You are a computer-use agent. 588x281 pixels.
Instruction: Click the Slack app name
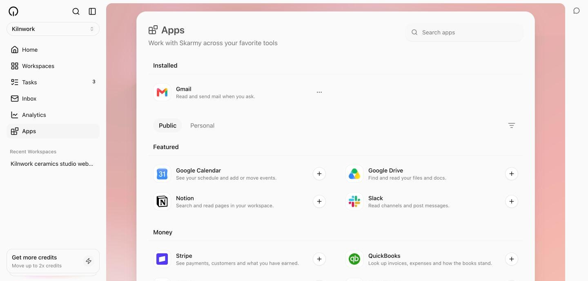(x=376, y=198)
